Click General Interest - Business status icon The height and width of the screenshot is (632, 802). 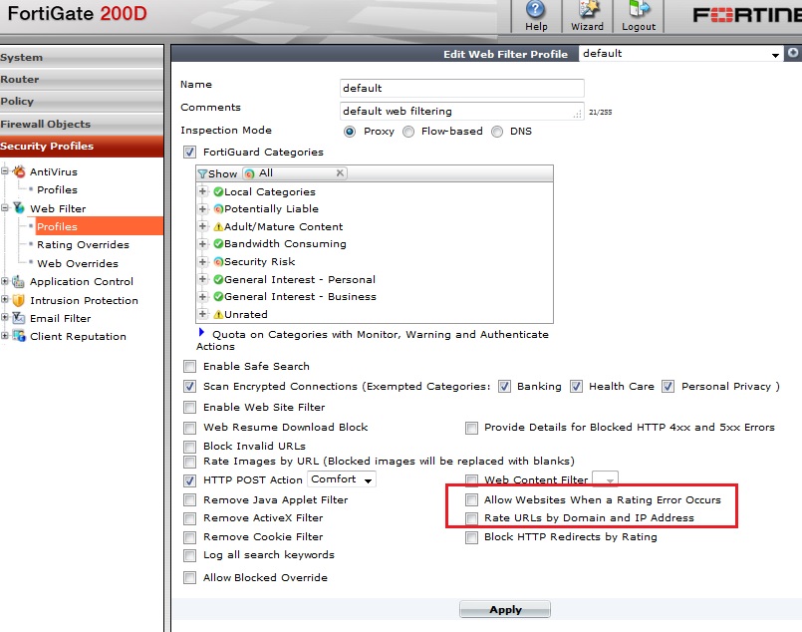218,296
